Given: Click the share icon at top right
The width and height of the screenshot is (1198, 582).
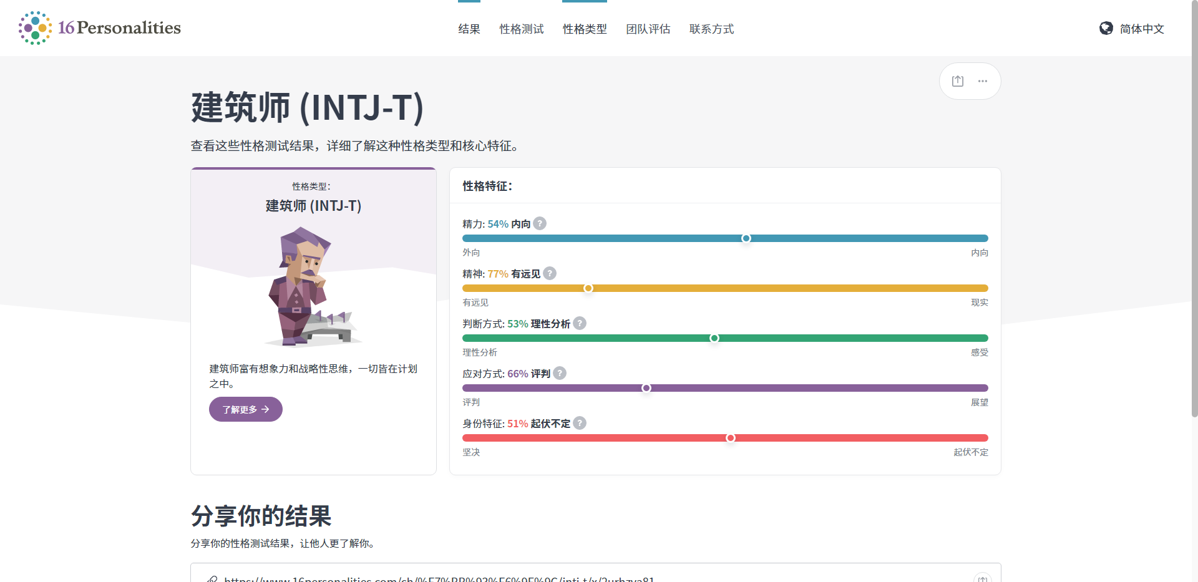Looking at the screenshot, I should point(958,81).
